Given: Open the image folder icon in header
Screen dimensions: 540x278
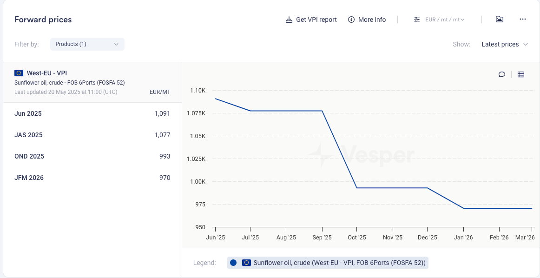Looking at the screenshot, I should (x=500, y=19).
